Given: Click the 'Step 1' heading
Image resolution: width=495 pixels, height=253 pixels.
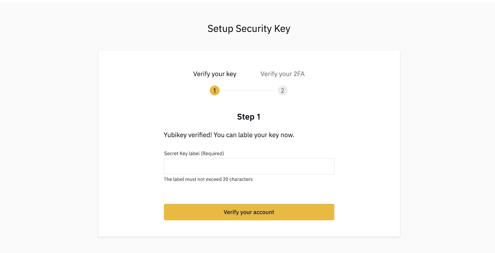Looking at the screenshot, I should pyautogui.click(x=249, y=117).
